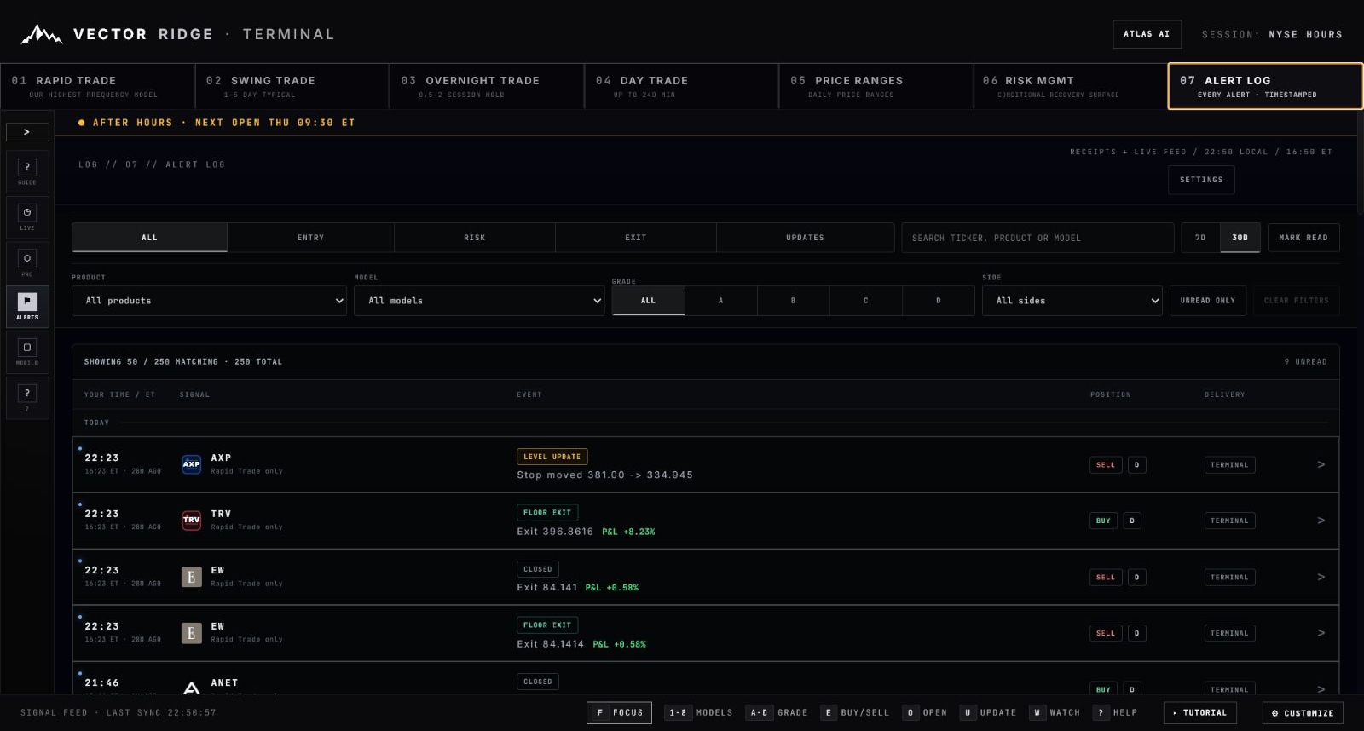Switch to 06 Risk Mgmt tab

coord(1071,86)
